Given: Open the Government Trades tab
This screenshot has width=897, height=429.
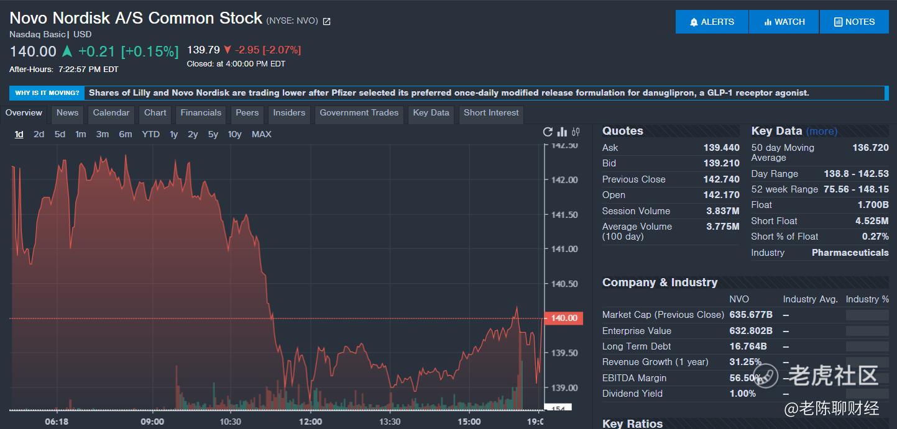Looking at the screenshot, I should coord(359,113).
